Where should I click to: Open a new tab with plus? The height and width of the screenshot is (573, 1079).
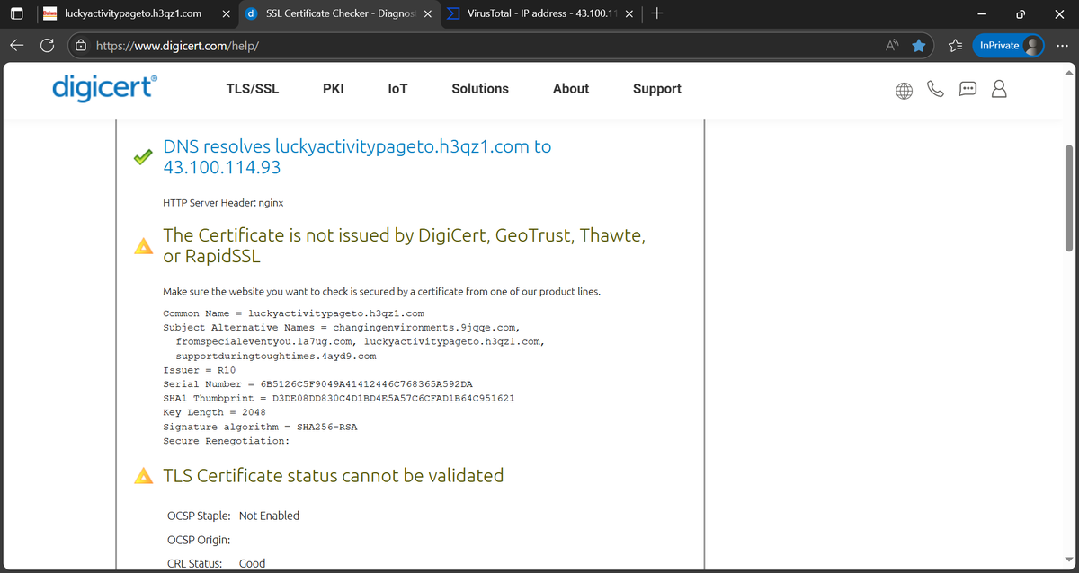[x=658, y=13]
